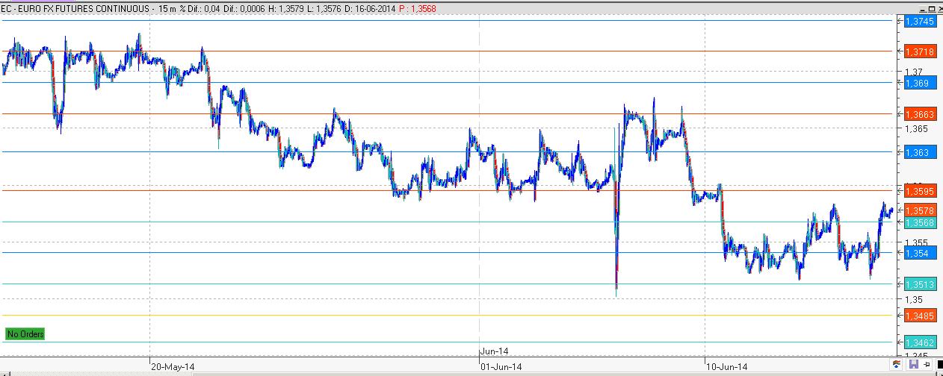Click the 1,3513 teal price label

919,284
